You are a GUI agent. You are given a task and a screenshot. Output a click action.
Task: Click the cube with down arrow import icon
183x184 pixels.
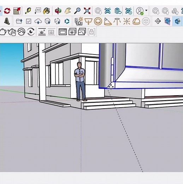pos(48,21)
